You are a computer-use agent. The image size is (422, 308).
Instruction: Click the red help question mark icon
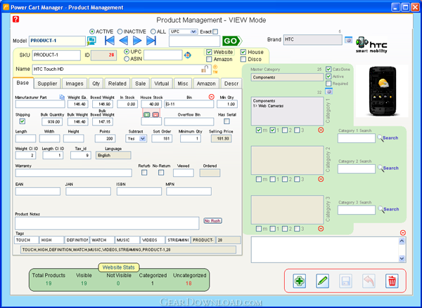coord(16,19)
